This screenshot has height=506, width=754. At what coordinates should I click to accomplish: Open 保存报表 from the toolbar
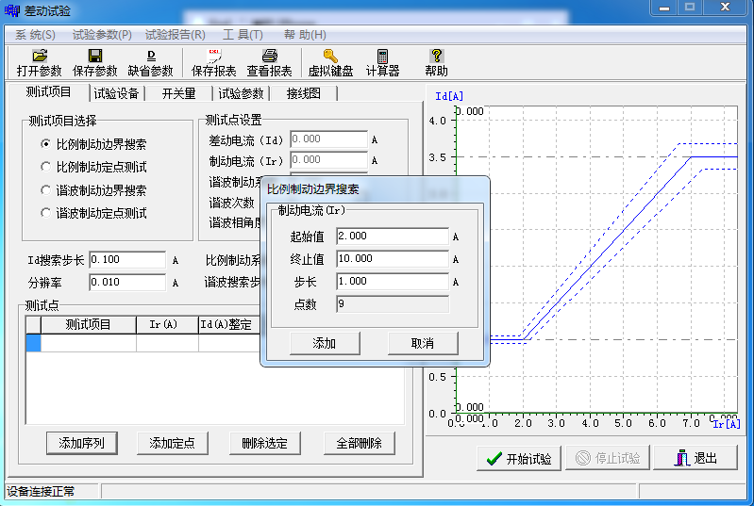click(214, 57)
